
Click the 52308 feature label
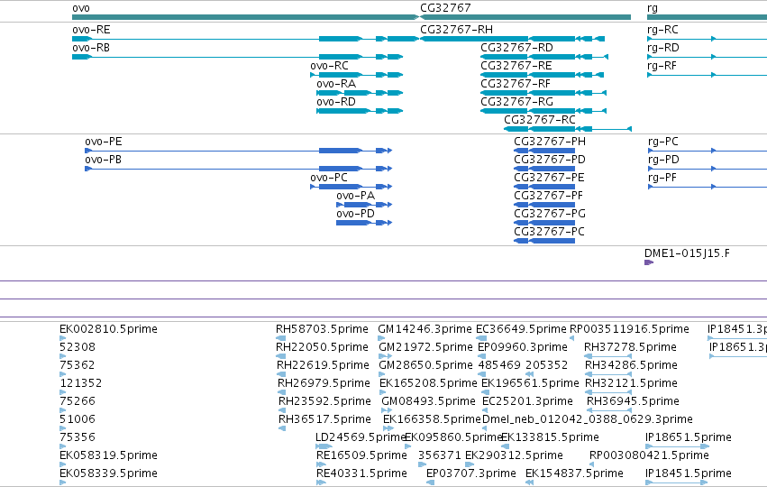click(x=78, y=347)
